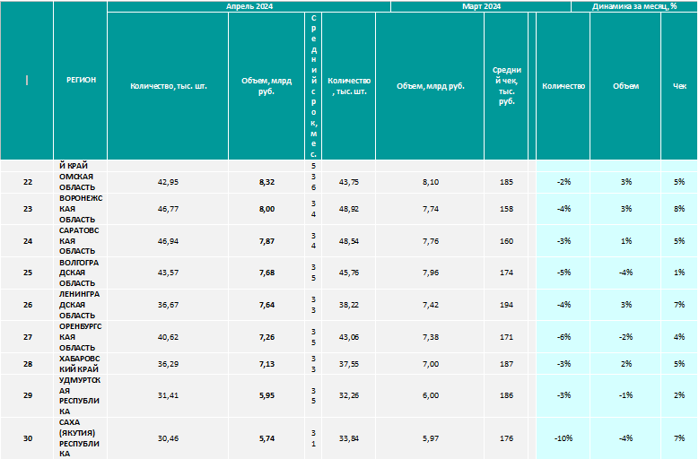Click row number 27
699x459 pixels.
coord(28,337)
